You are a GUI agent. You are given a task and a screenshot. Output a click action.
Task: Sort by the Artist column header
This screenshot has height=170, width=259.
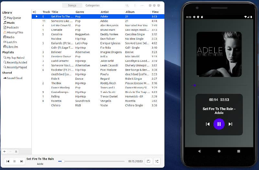pos(112,12)
